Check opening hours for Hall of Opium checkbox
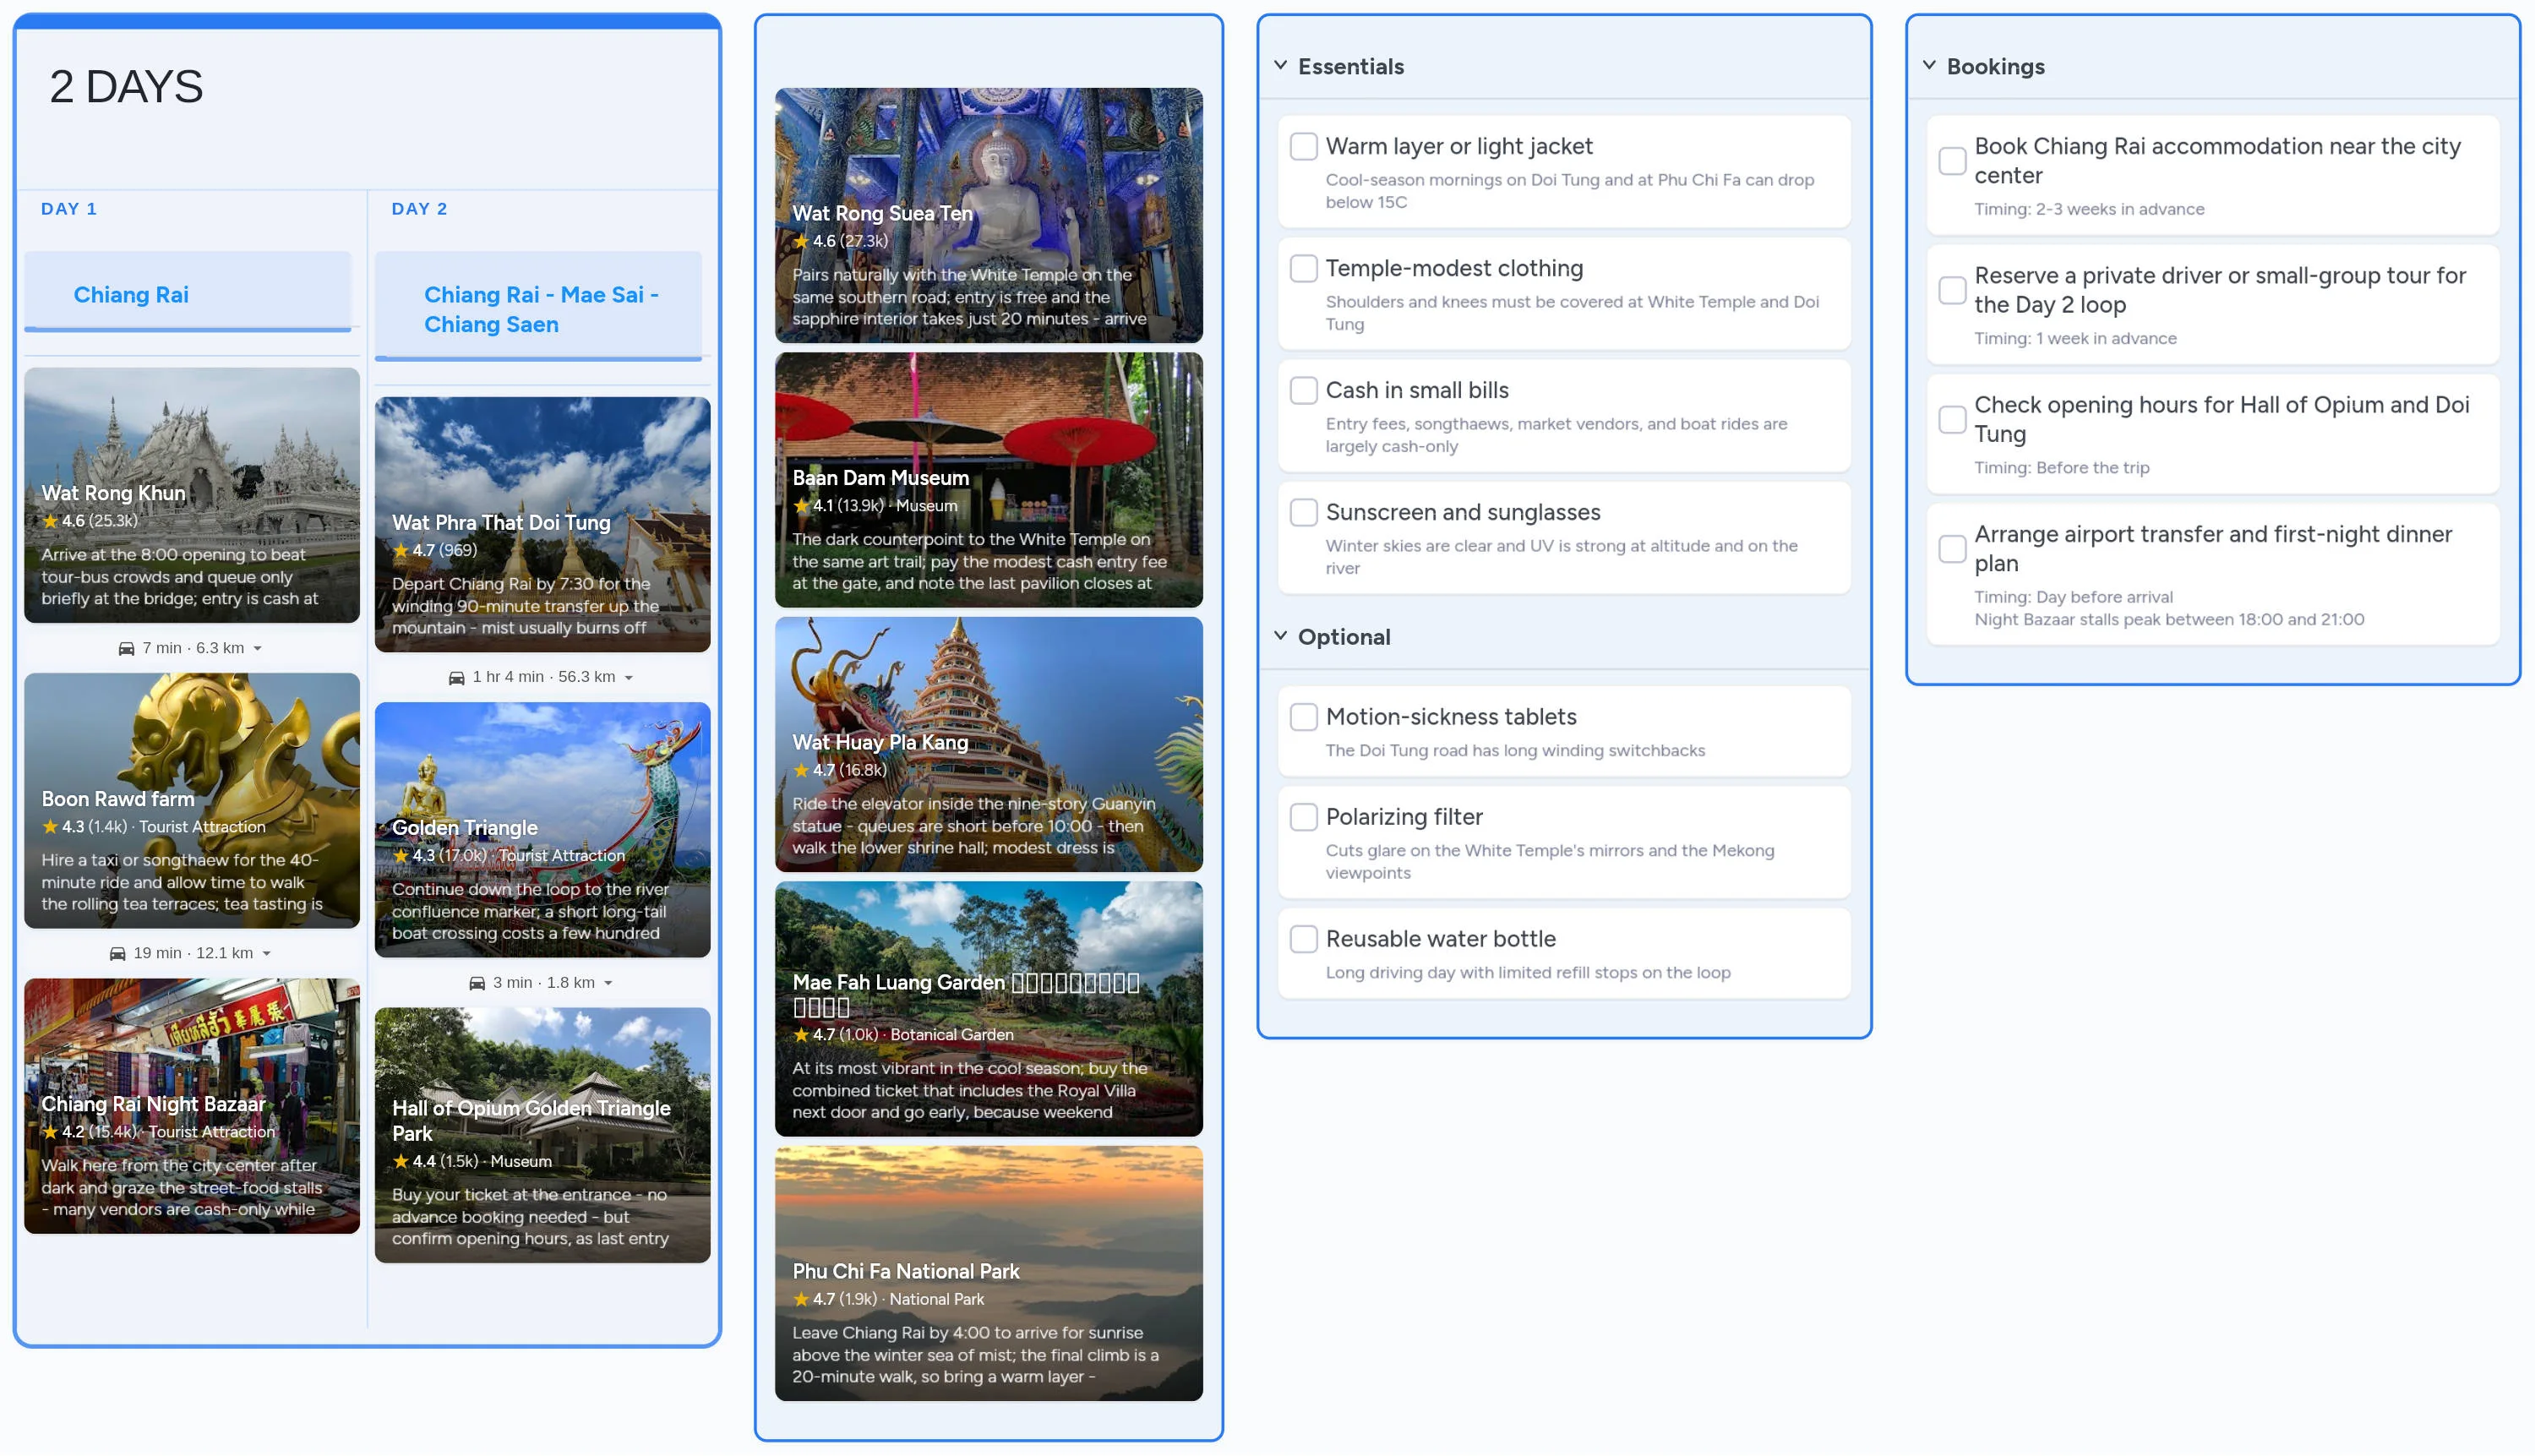2535x1456 pixels. (1953, 419)
